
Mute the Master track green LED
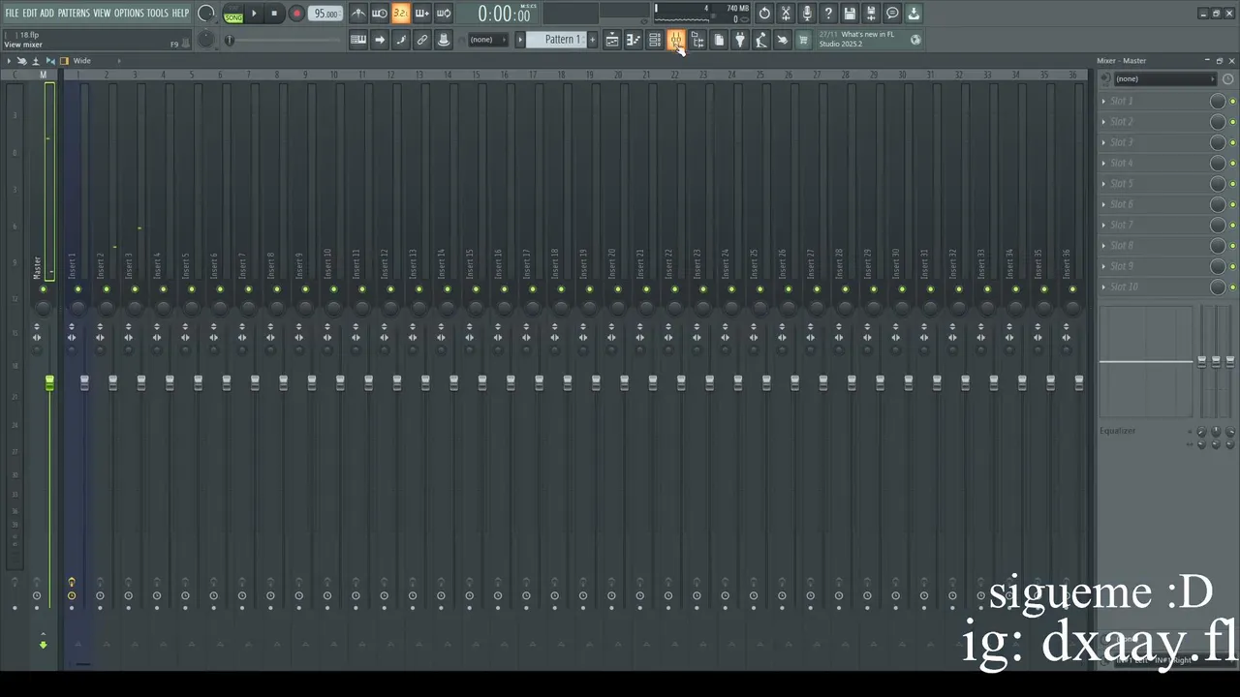coord(43,288)
